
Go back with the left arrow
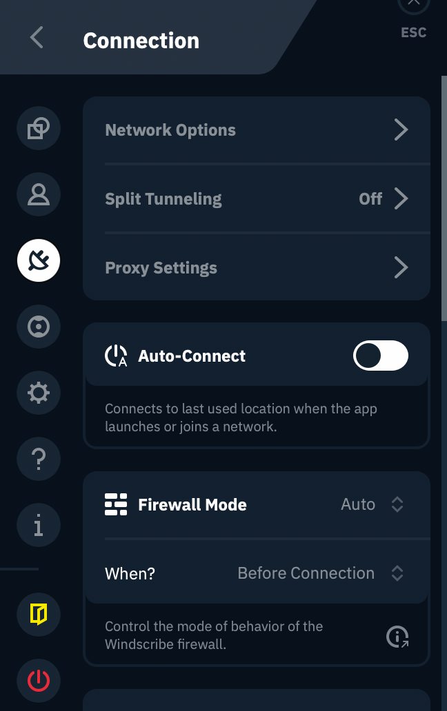37,37
